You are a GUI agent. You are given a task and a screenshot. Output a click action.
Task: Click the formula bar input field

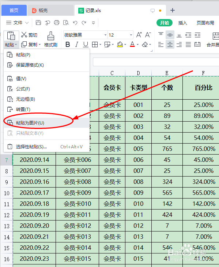pos(156,62)
